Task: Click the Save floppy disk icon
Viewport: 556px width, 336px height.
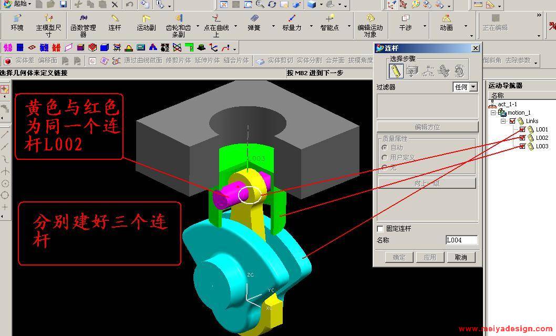Action: pos(63,4)
